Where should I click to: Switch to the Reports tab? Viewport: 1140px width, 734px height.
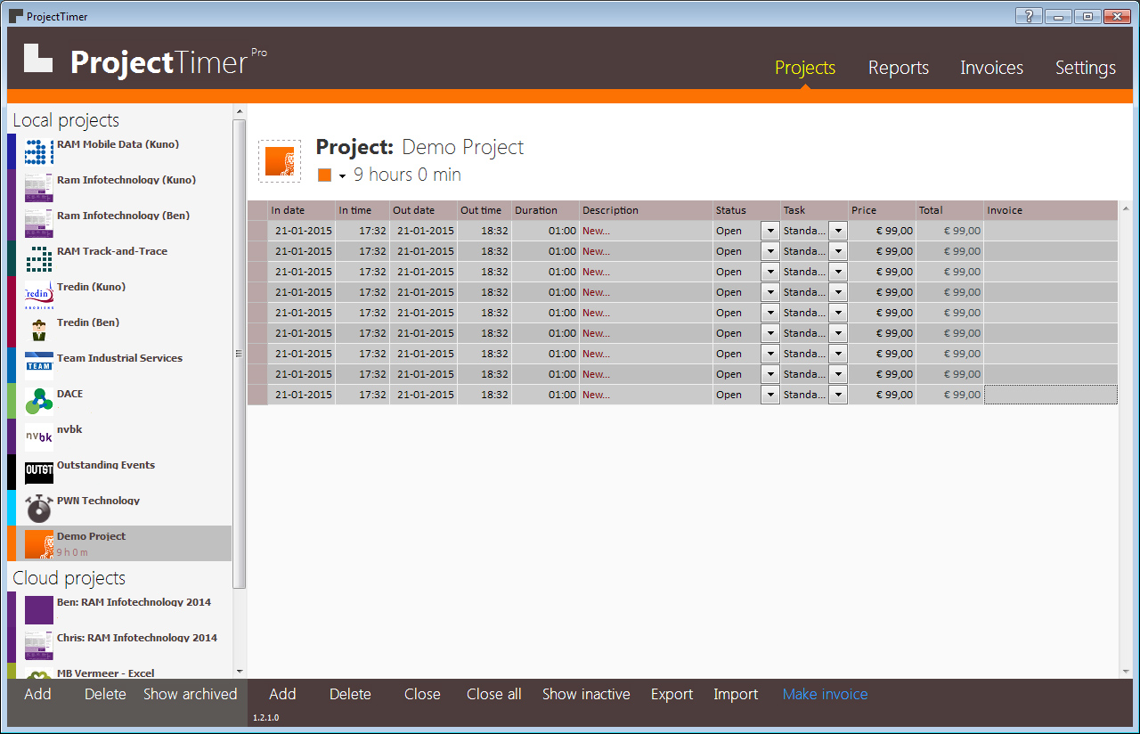click(x=898, y=67)
